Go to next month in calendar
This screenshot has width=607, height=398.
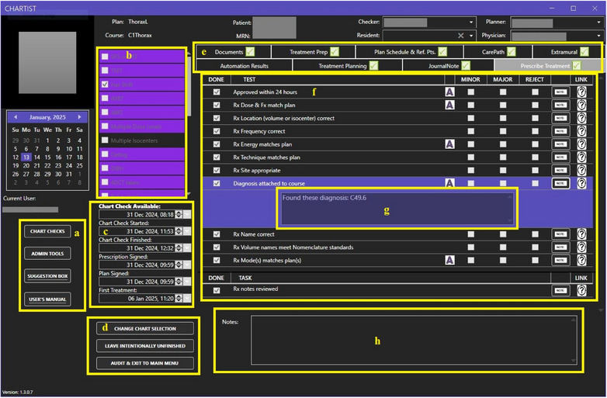coord(79,117)
